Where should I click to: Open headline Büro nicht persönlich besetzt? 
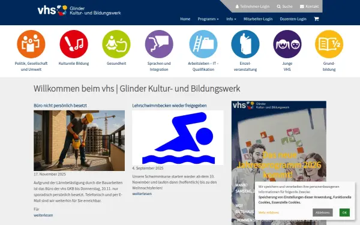click(60, 106)
